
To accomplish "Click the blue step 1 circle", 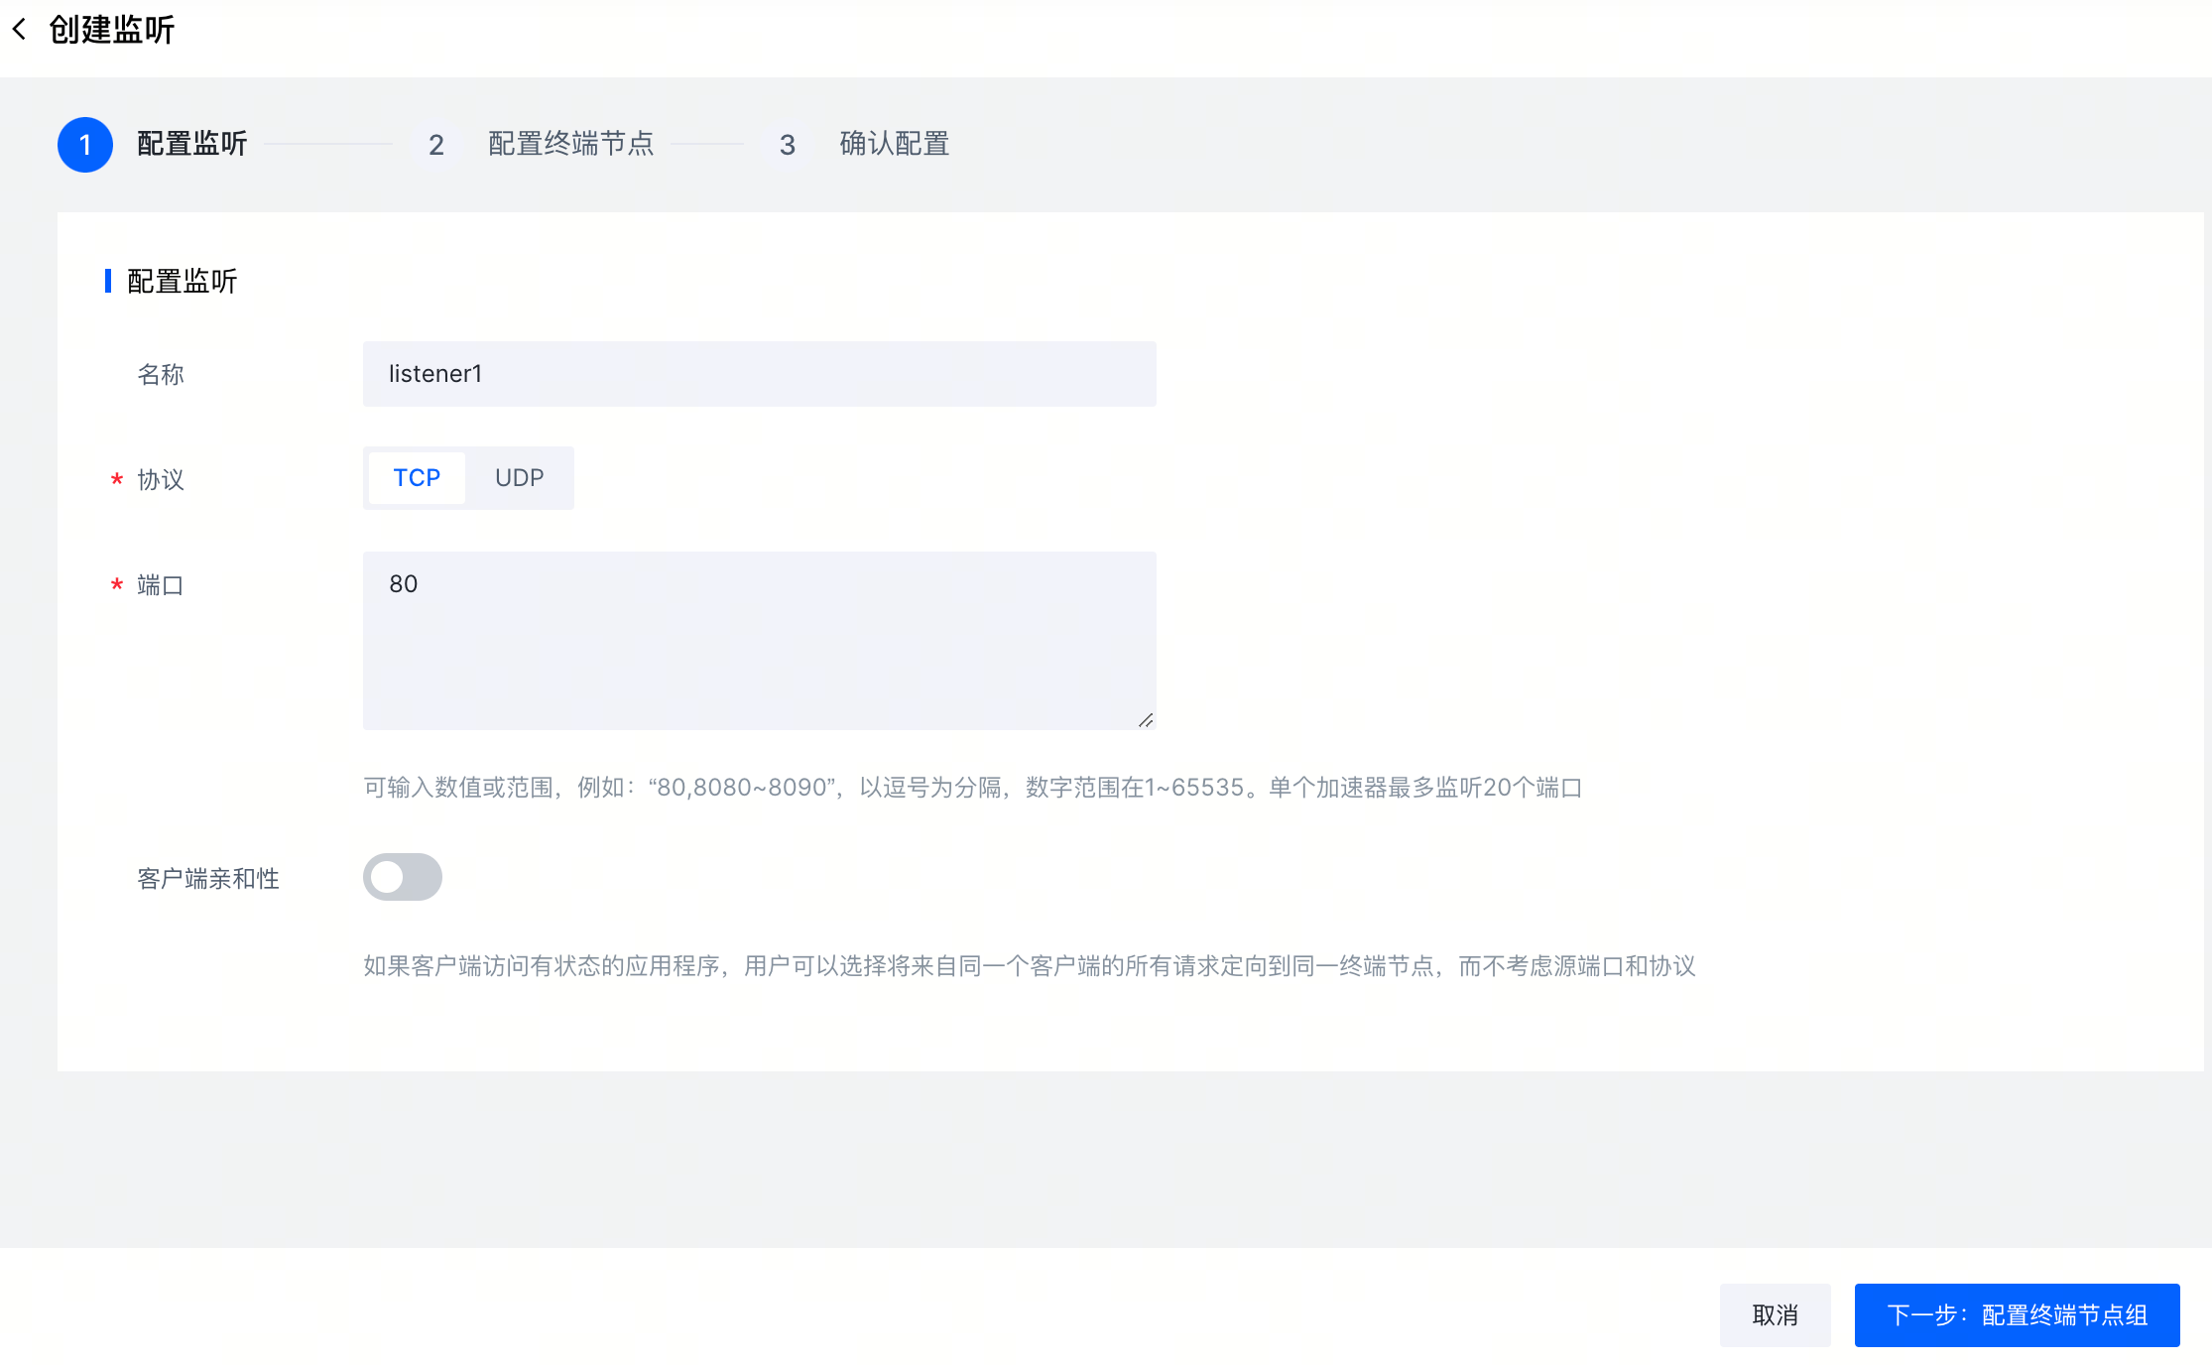I will pyautogui.click(x=85, y=145).
